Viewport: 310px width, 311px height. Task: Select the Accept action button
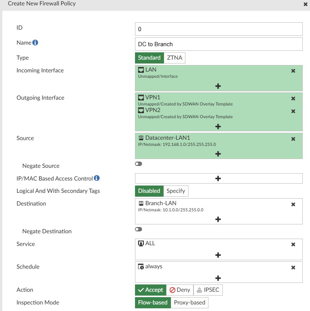coord(150,290)
